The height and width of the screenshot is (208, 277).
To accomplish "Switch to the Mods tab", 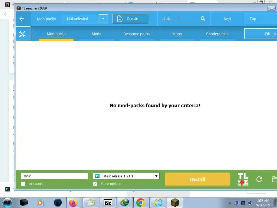I will tap(96, 34).
